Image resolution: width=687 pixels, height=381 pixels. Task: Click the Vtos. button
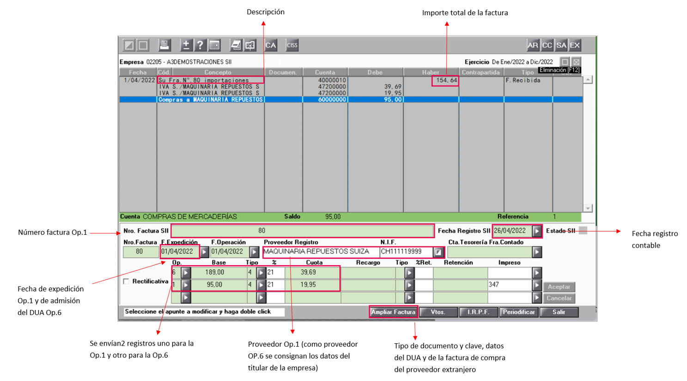tap(438, 312)
